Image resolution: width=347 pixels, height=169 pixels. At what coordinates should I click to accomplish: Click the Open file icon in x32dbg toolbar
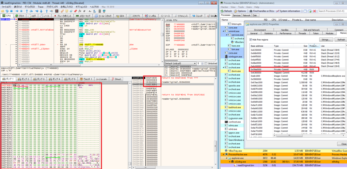(3, 11)
